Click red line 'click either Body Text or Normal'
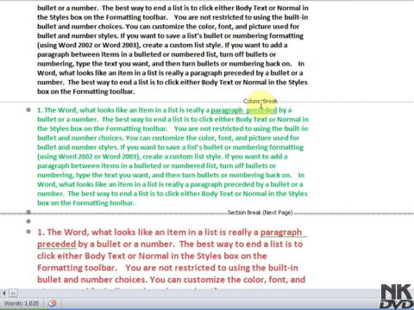The width and height of the screenshot is (414, 310). click(152, 256)
